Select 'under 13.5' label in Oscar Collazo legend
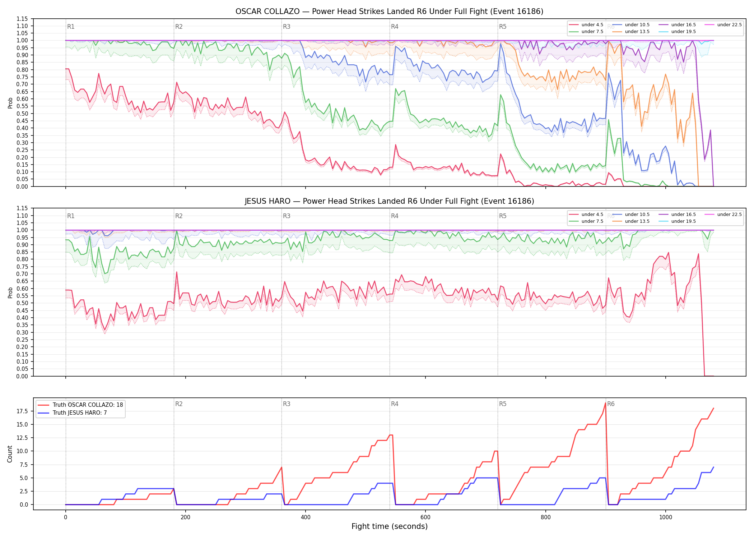The width and height of the screenshot is (754, 539). click(x=637, y=32)
